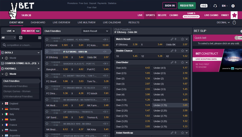
Task: Open the BACKGAMMON games badge
Action: (191, 17)
